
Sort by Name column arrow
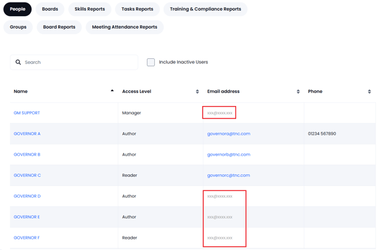112,91
